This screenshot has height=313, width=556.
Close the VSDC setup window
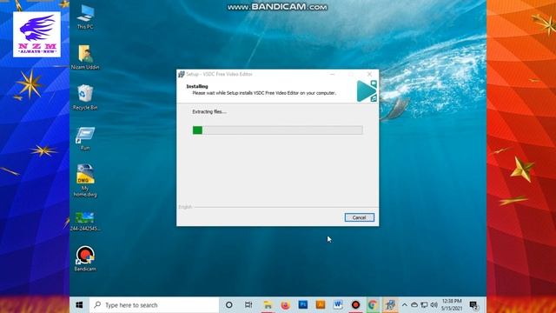click(x=369, y=74)
